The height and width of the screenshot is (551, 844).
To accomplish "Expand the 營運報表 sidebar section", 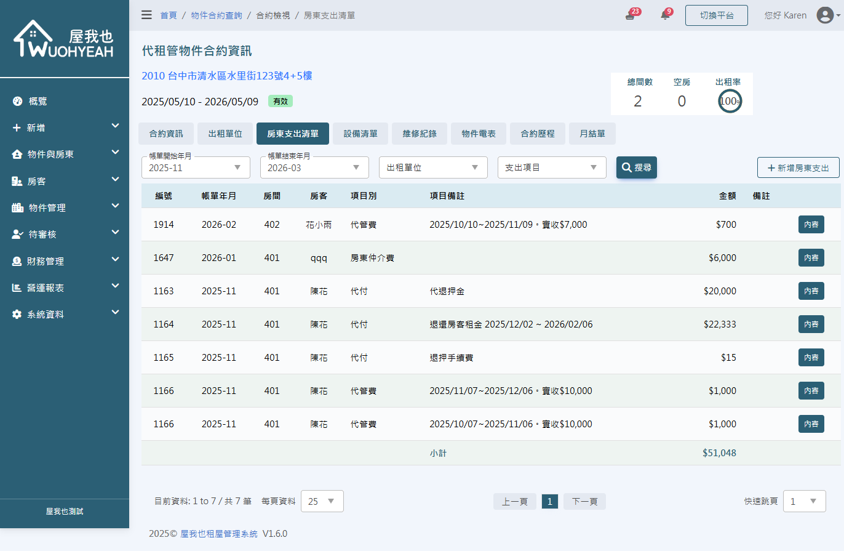I will pyautogui.click(x=46, y=288).
